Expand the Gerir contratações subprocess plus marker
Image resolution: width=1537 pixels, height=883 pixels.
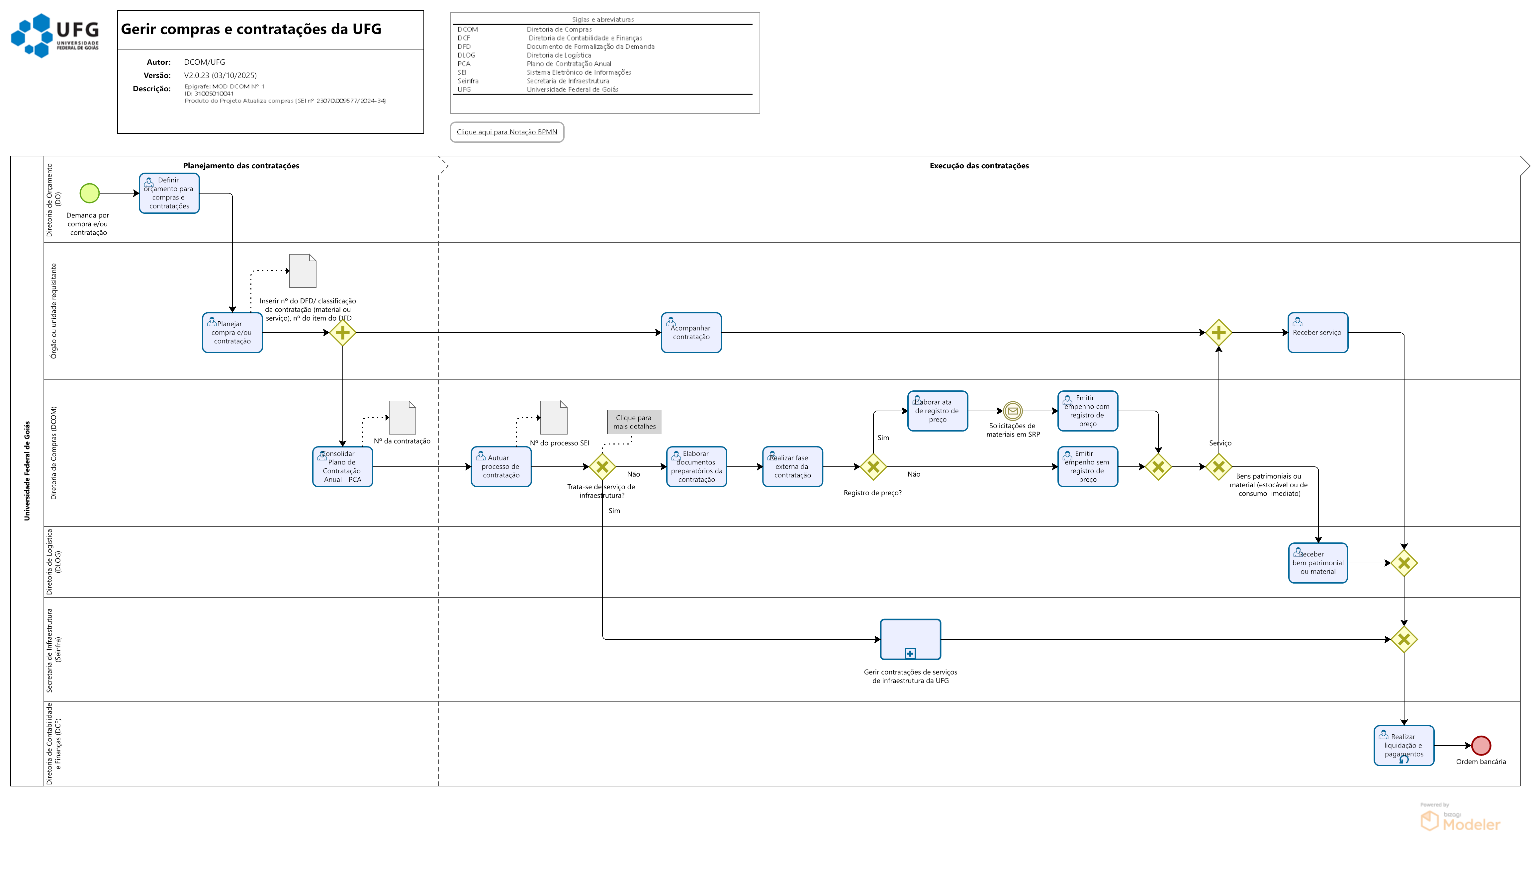click(910, 653)
